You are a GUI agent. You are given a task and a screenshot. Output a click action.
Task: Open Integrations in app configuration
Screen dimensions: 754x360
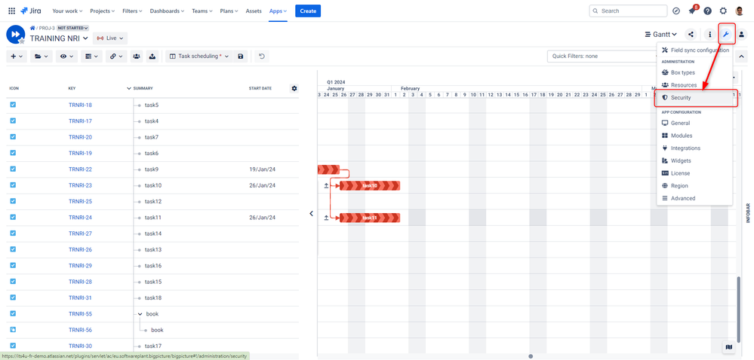tap(694, 148)
